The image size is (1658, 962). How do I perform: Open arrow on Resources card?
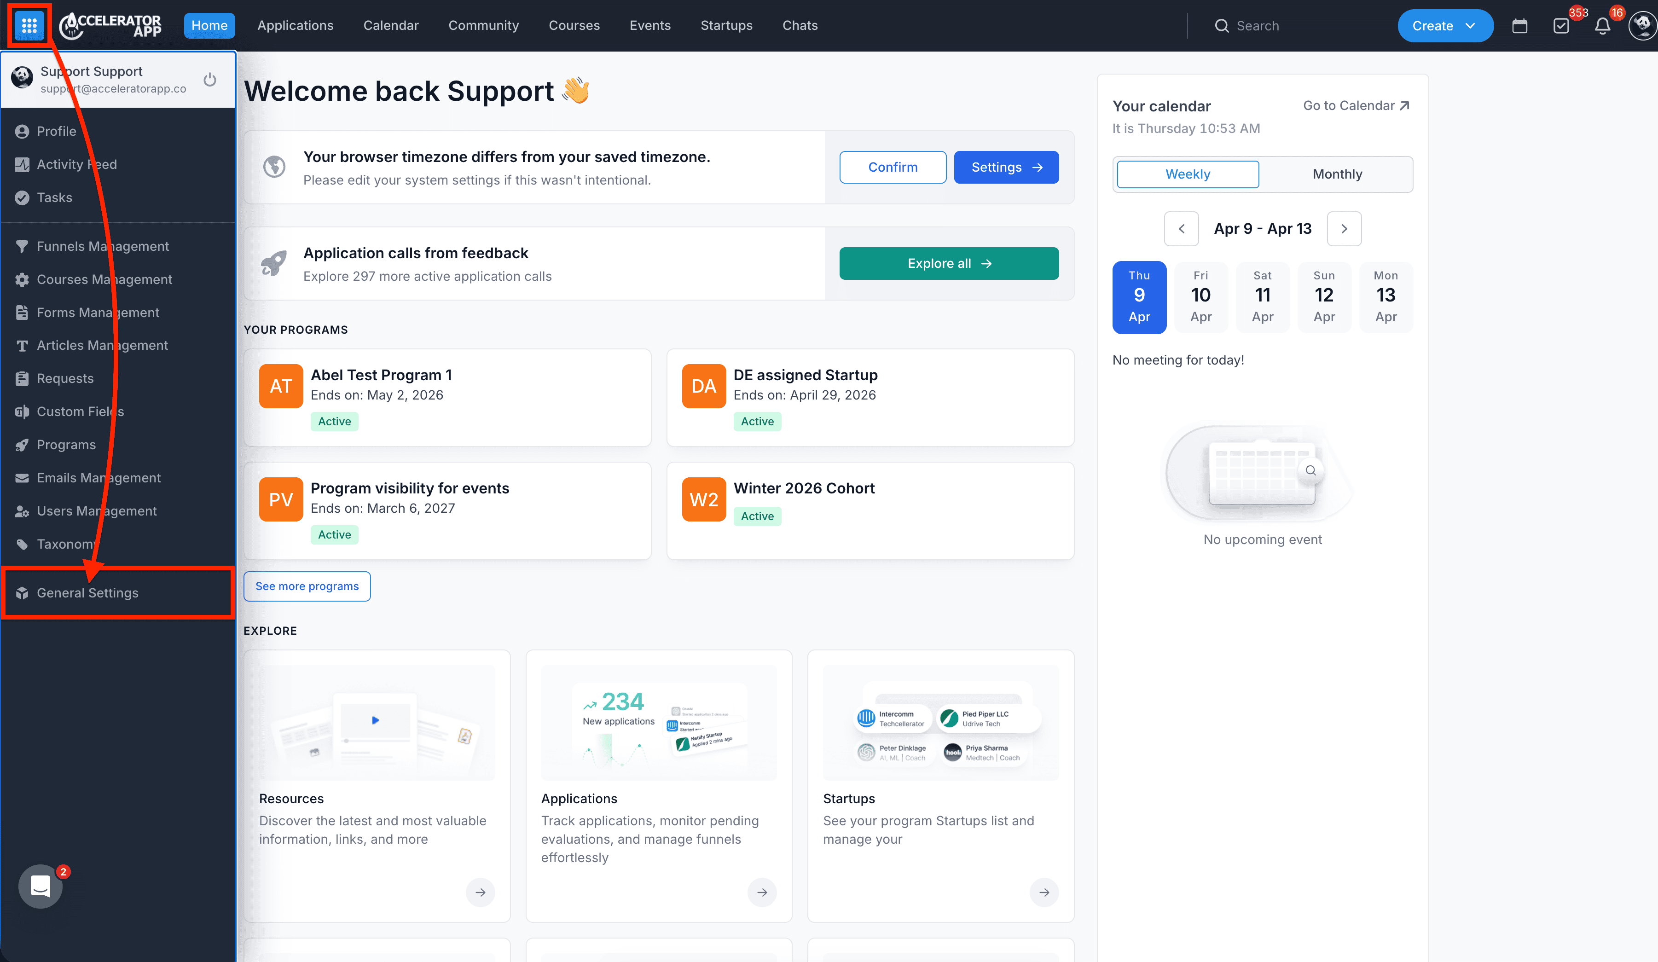tap(480, 892)
